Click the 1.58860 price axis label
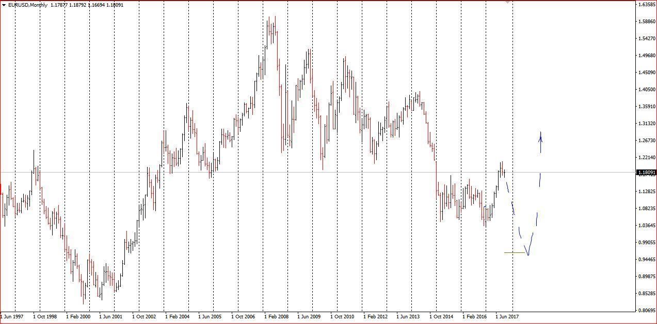Screen dimensions: 657x324 [647, 22]
